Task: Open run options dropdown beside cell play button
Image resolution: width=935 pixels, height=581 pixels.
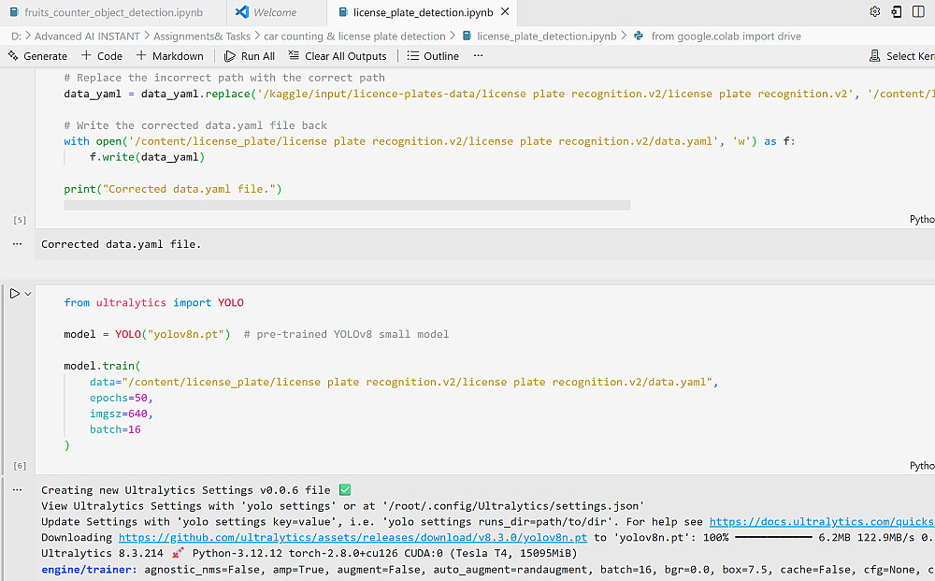Action: pyautogui.click(x=28, y=294)
